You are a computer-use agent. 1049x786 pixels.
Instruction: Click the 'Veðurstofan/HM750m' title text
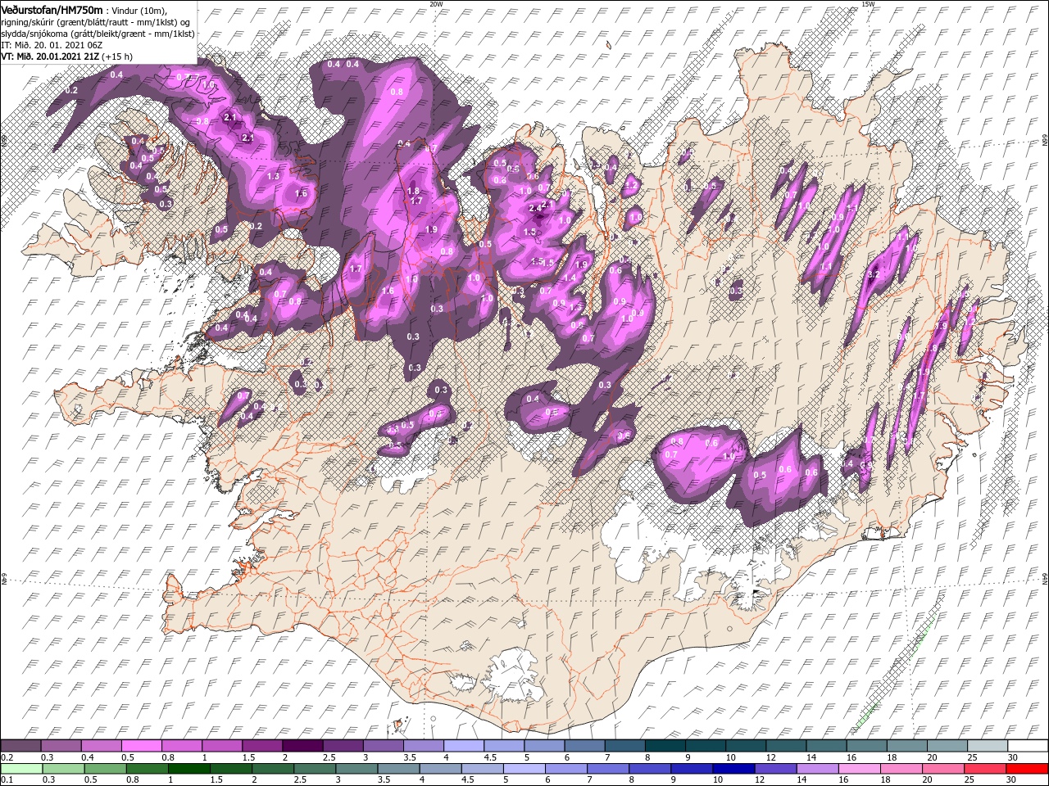tap(52, 9)
